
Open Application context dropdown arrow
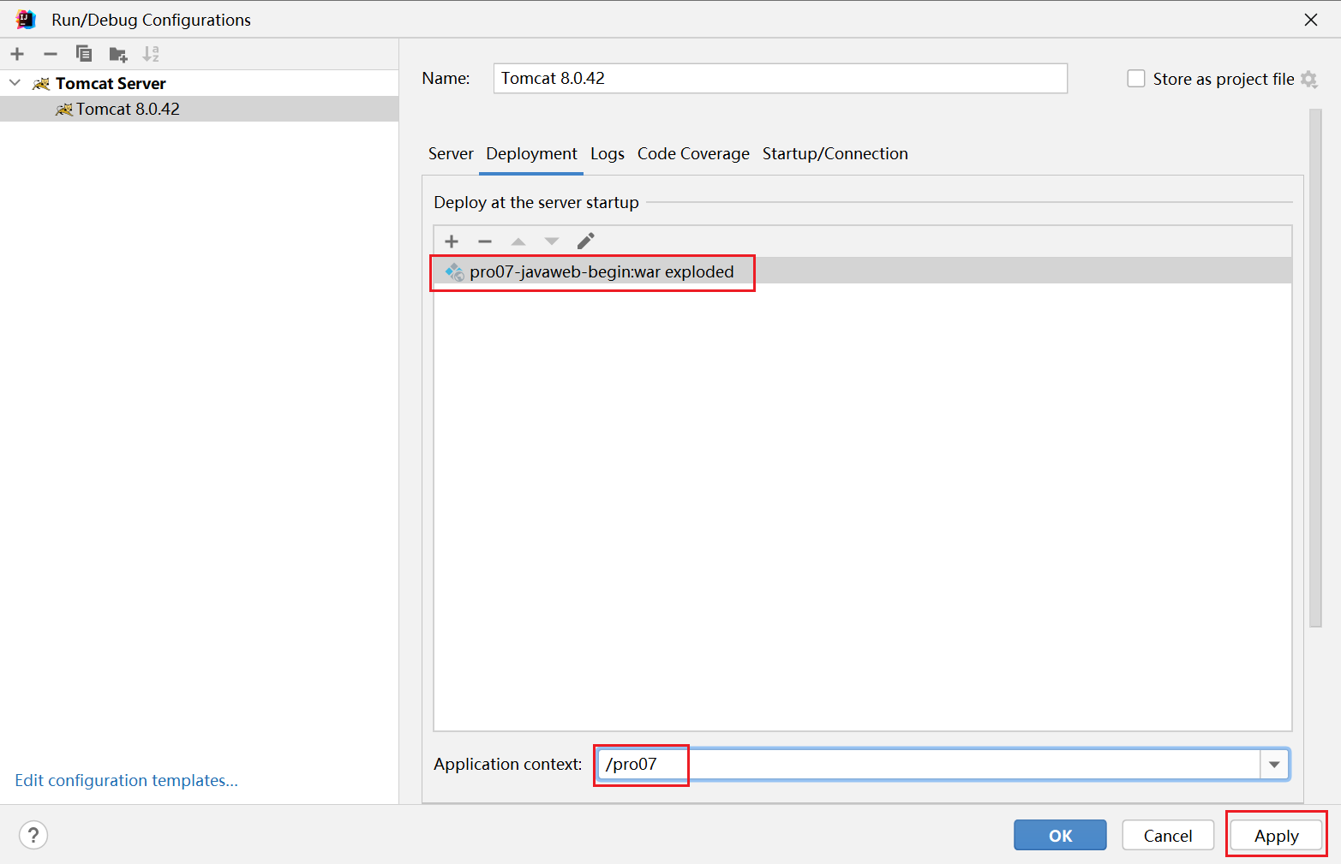(1274, 765)
